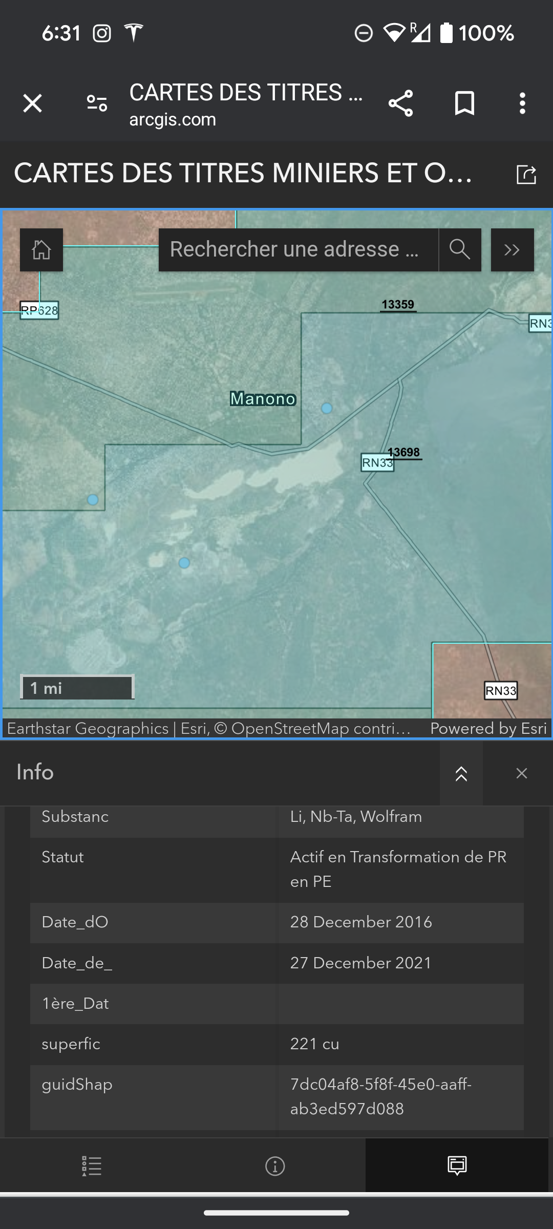Type in the Rechercher une adresse field

tap(298, 250)
